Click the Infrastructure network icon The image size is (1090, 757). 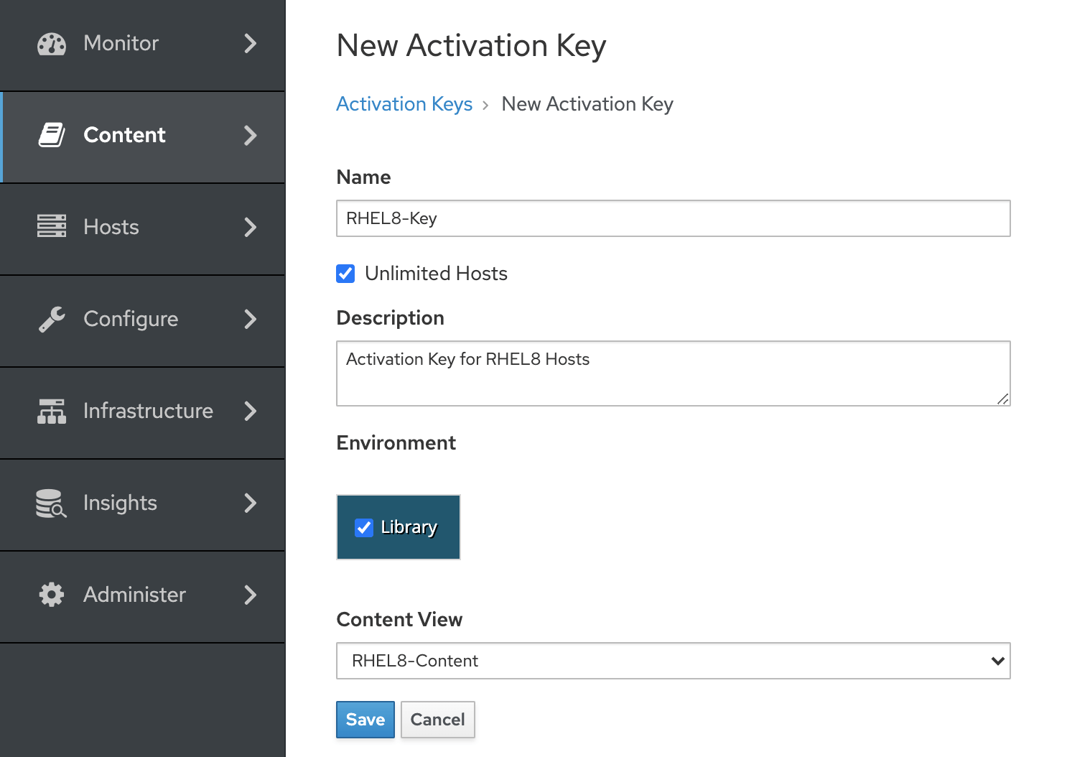click(51, 411)
